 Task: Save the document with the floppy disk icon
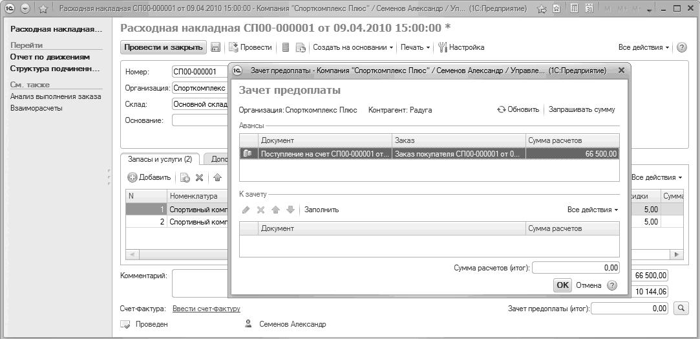(216, 47)
